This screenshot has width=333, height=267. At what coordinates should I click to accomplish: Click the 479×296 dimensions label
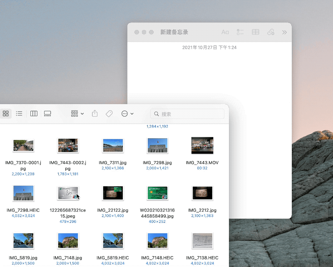68,222
